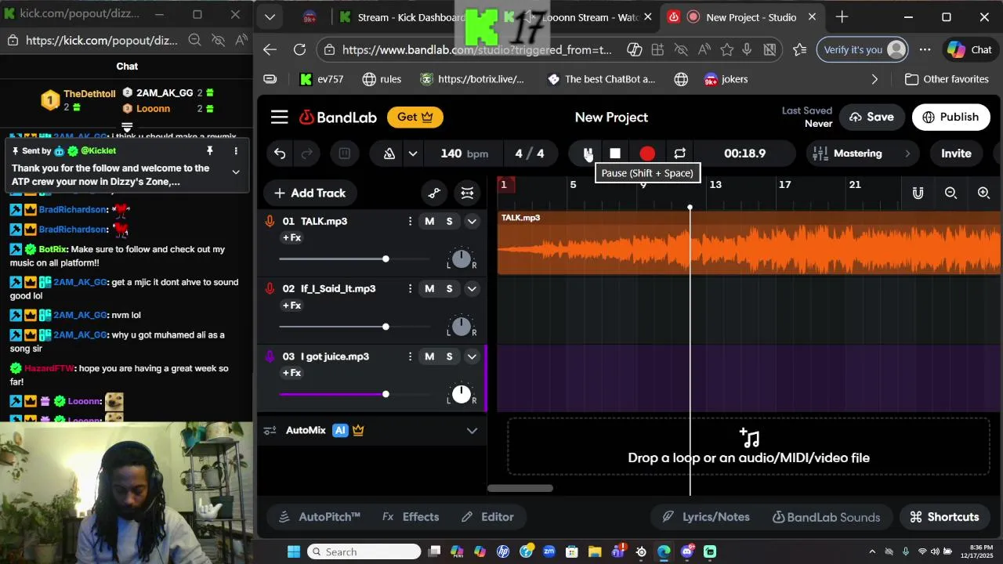Adjust the TALK.mp3 volume slider
Viewport: 1003px width, 564px height.
(354, 258)
